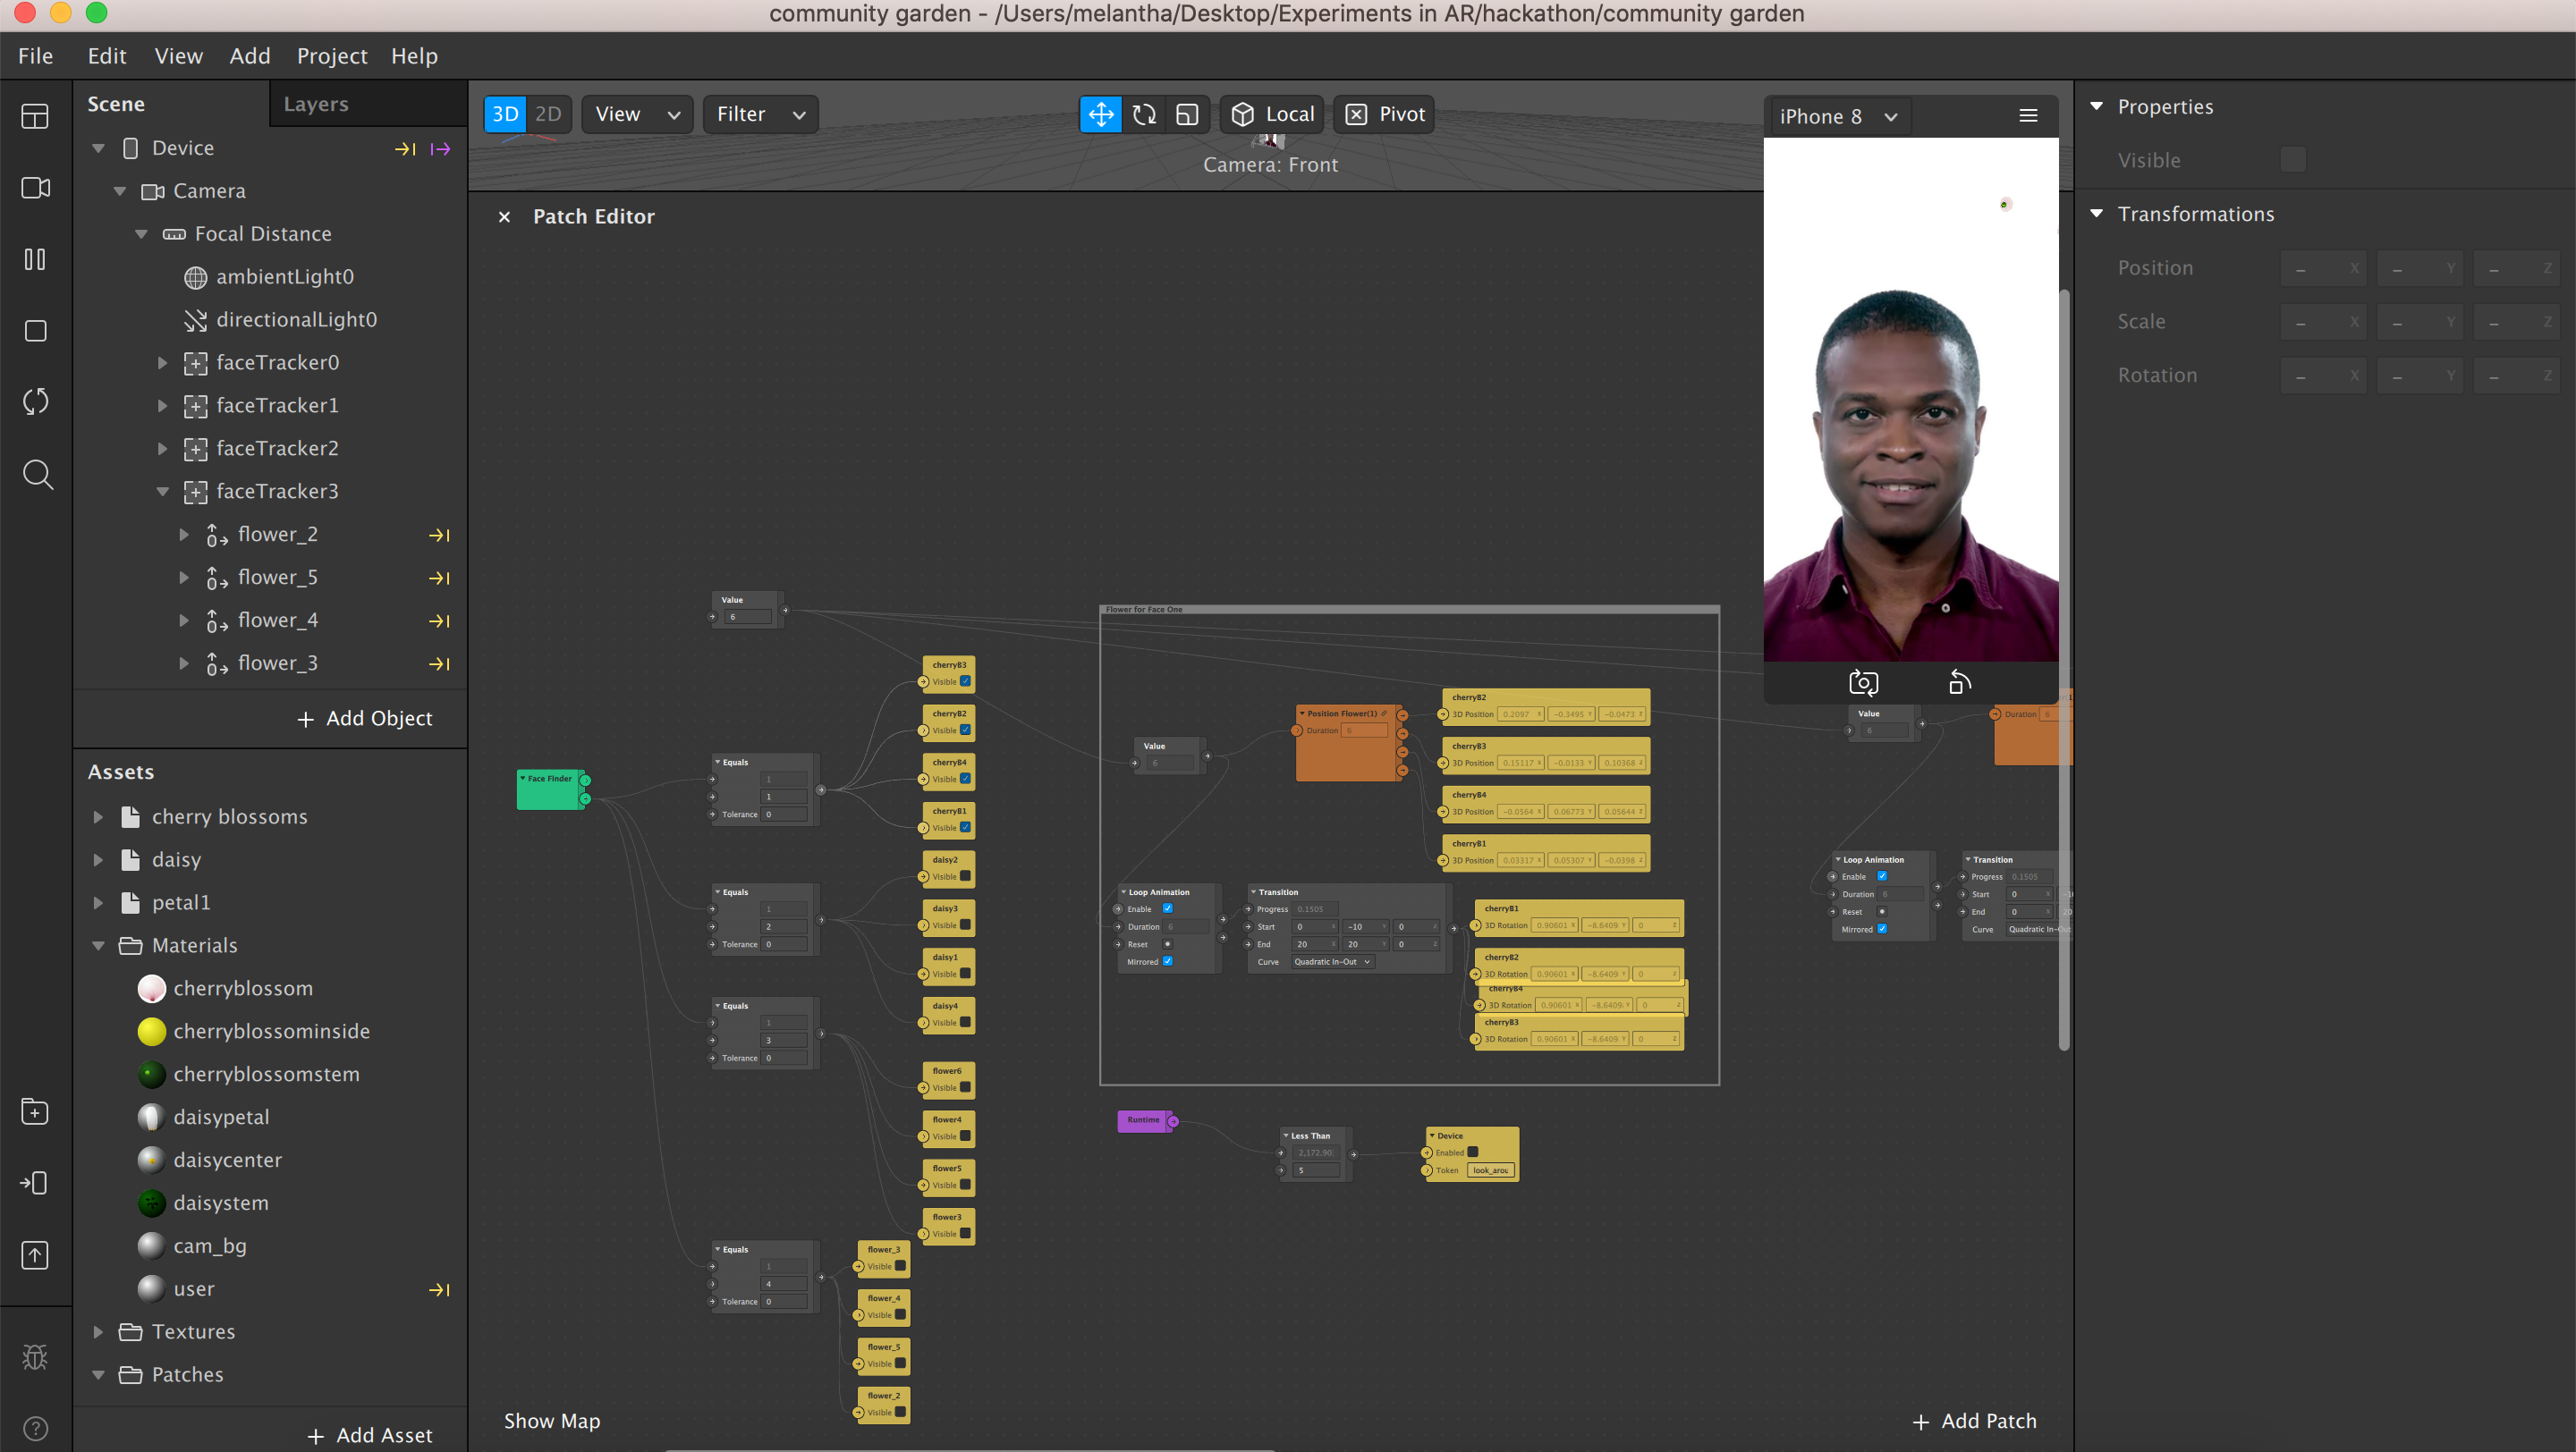The height and width of the screenshot is (1452, 2576).
Task: Open the iPhone 8 device dropdown
Action: tap(1837, 116)
